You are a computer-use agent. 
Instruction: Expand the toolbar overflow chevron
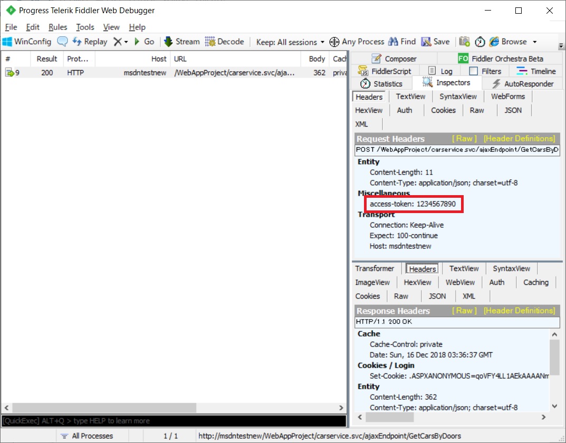click(561, 46)
